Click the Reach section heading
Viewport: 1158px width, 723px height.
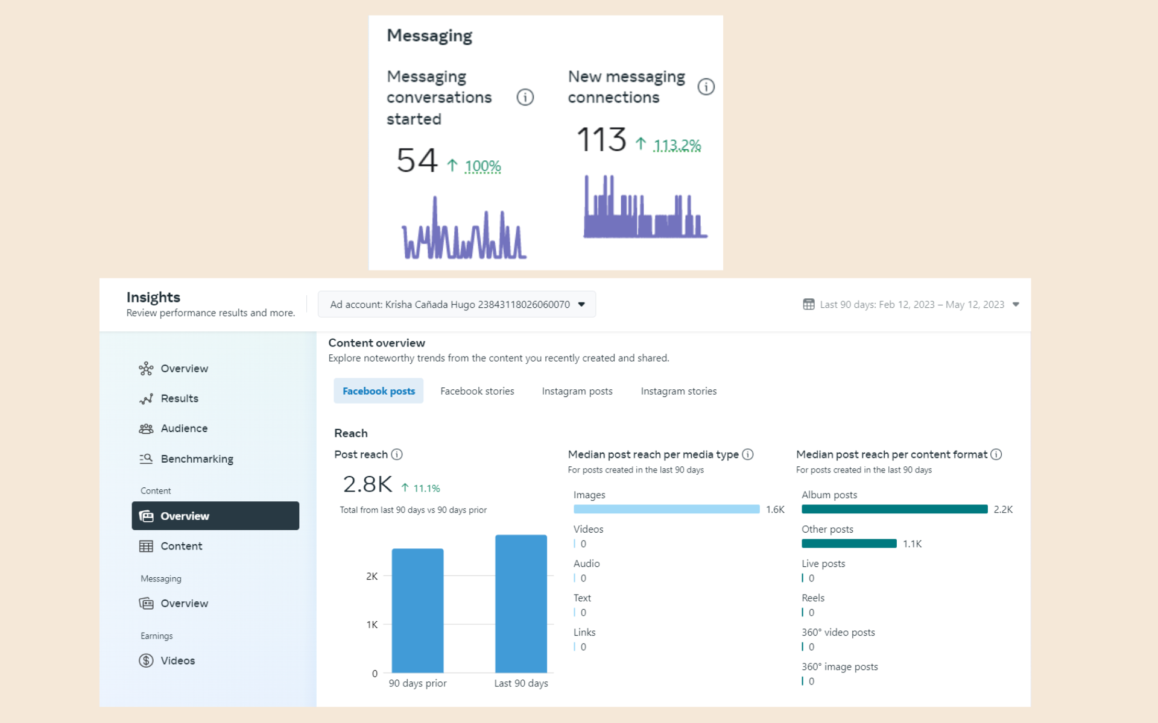350,433
